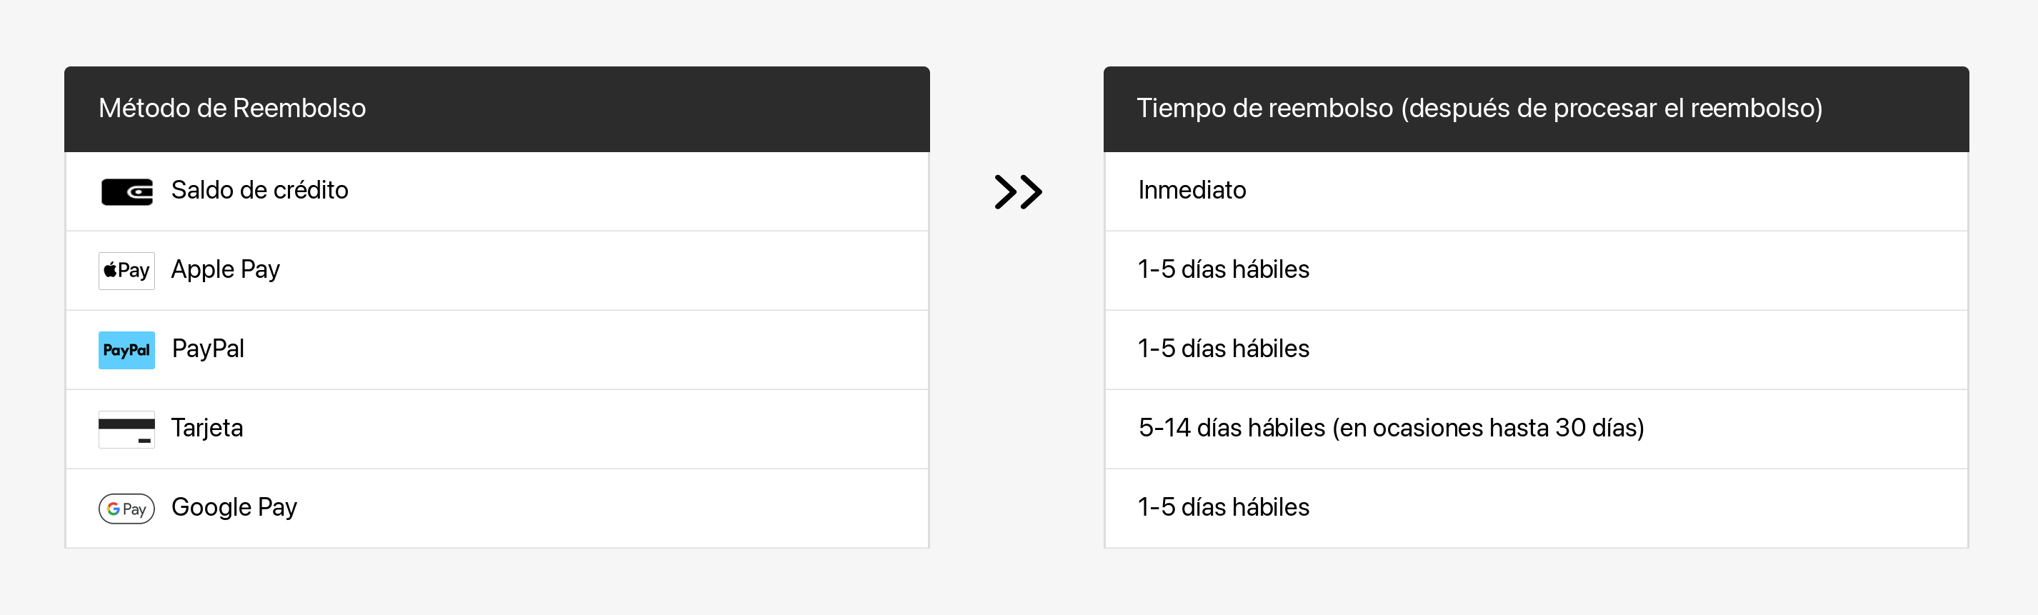Click the Inmediato refund time cell
This screenshot has width=2038, height=615.
tap(1192, 191)
